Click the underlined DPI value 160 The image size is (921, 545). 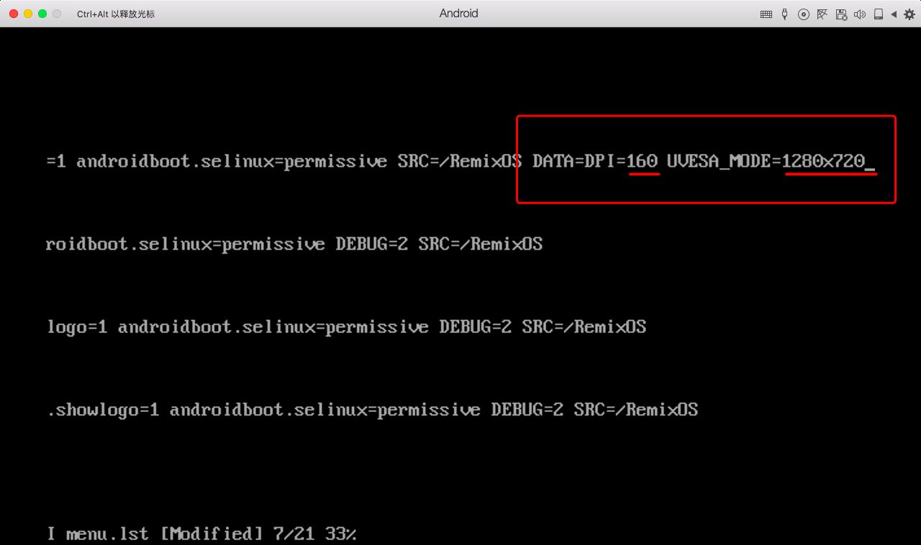(x=643, y=161)
